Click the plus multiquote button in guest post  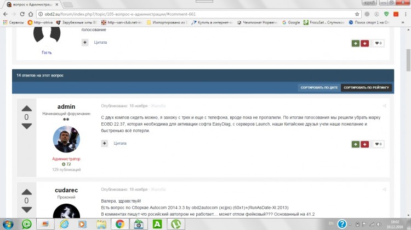click(85, 43)
